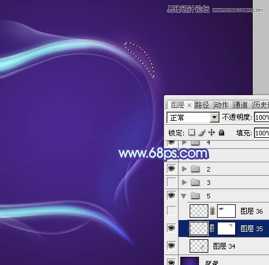This screenshot has height=265, width=269.
Task: Expand group 4 triangle
Action: click(x=184, y=142)
